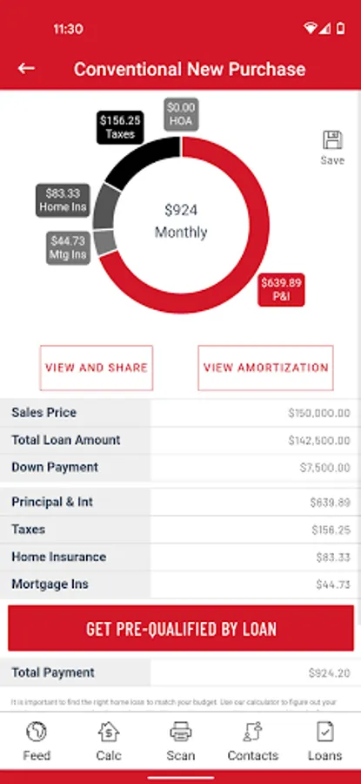The image size is (361, 784).
Task: Tap the back arrow icon
Action: point(26,69)
